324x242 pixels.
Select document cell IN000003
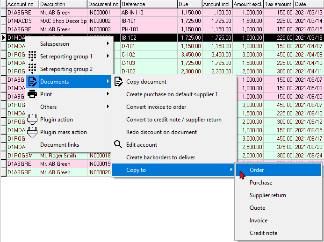tap(104, 29)
